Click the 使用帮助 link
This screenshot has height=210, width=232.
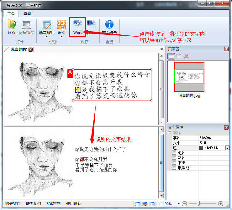pos(74,204)
